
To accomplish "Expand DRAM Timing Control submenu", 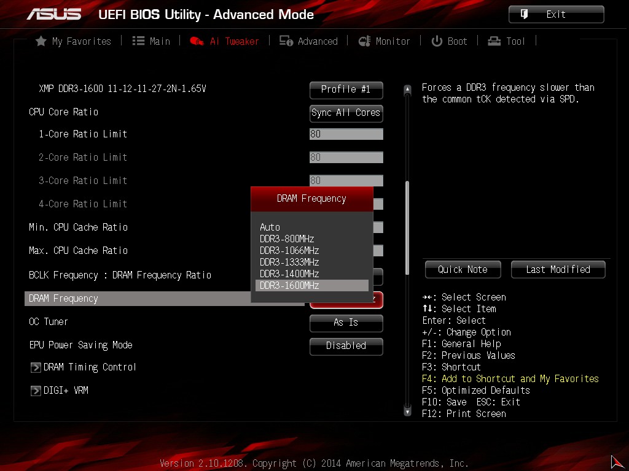I will tap(89, 367).
